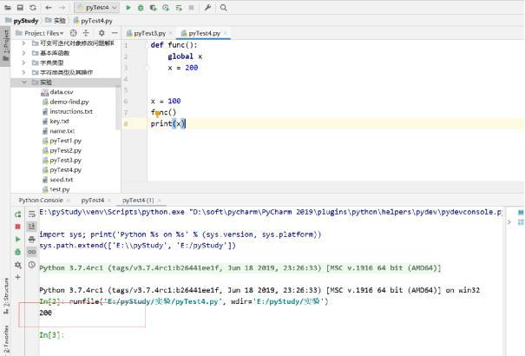Click the Stop icon in top toolbar
525x356 pixels.
click(191, 7)
